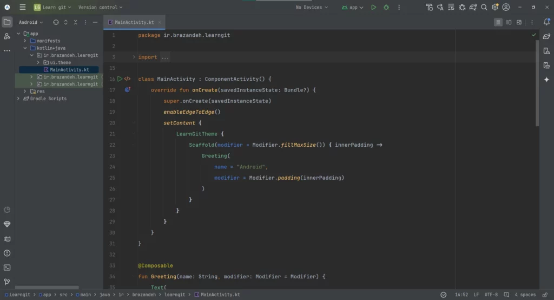Toggle the Project tool window folder icon
The image size is (554, 300).
click(7, 22)
